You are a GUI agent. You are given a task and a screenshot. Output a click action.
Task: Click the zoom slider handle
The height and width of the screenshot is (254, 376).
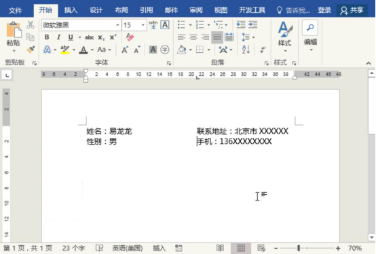tap(299, 248)
